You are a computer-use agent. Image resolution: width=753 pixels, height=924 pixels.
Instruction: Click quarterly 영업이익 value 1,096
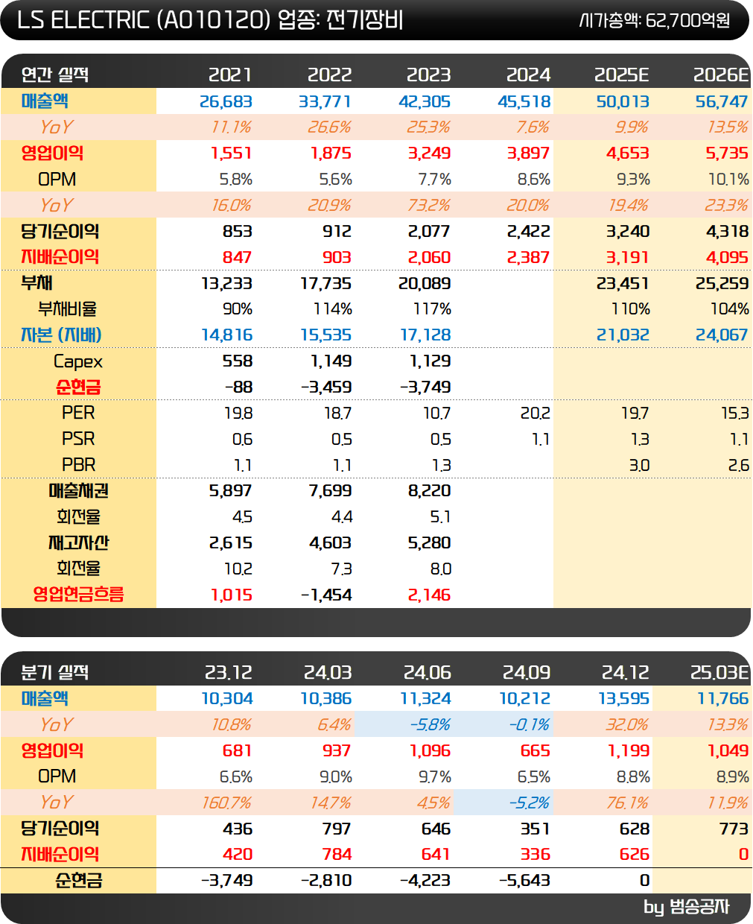430,751
